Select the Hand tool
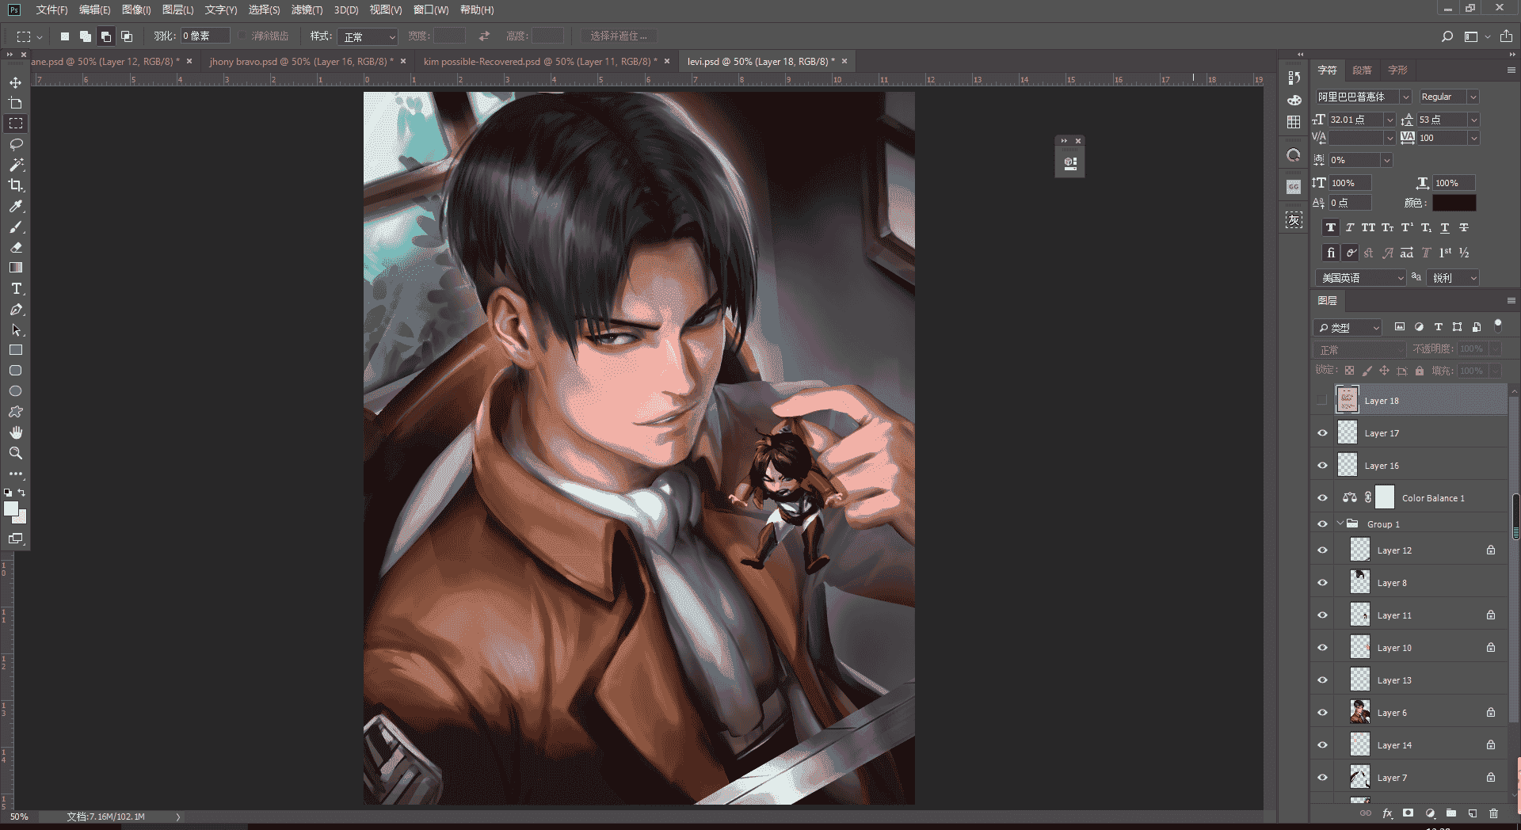This screenshot has height=830, width=1521. [x=15, y=432]
